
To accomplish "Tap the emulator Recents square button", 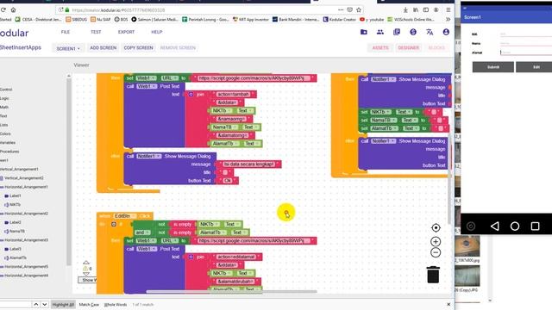I will [x=535, y=226].
